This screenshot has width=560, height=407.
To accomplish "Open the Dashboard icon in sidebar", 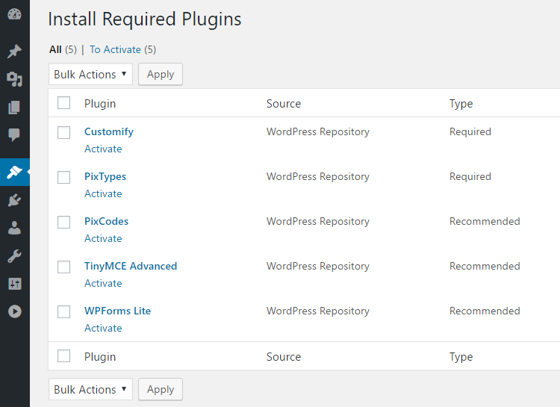I will [14, 14].
